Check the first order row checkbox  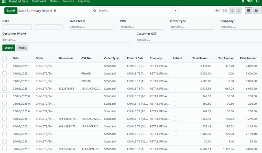4,66
